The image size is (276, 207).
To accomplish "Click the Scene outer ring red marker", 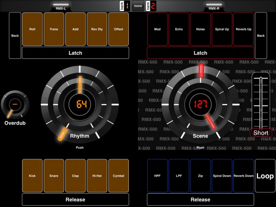I will point(201,71).
